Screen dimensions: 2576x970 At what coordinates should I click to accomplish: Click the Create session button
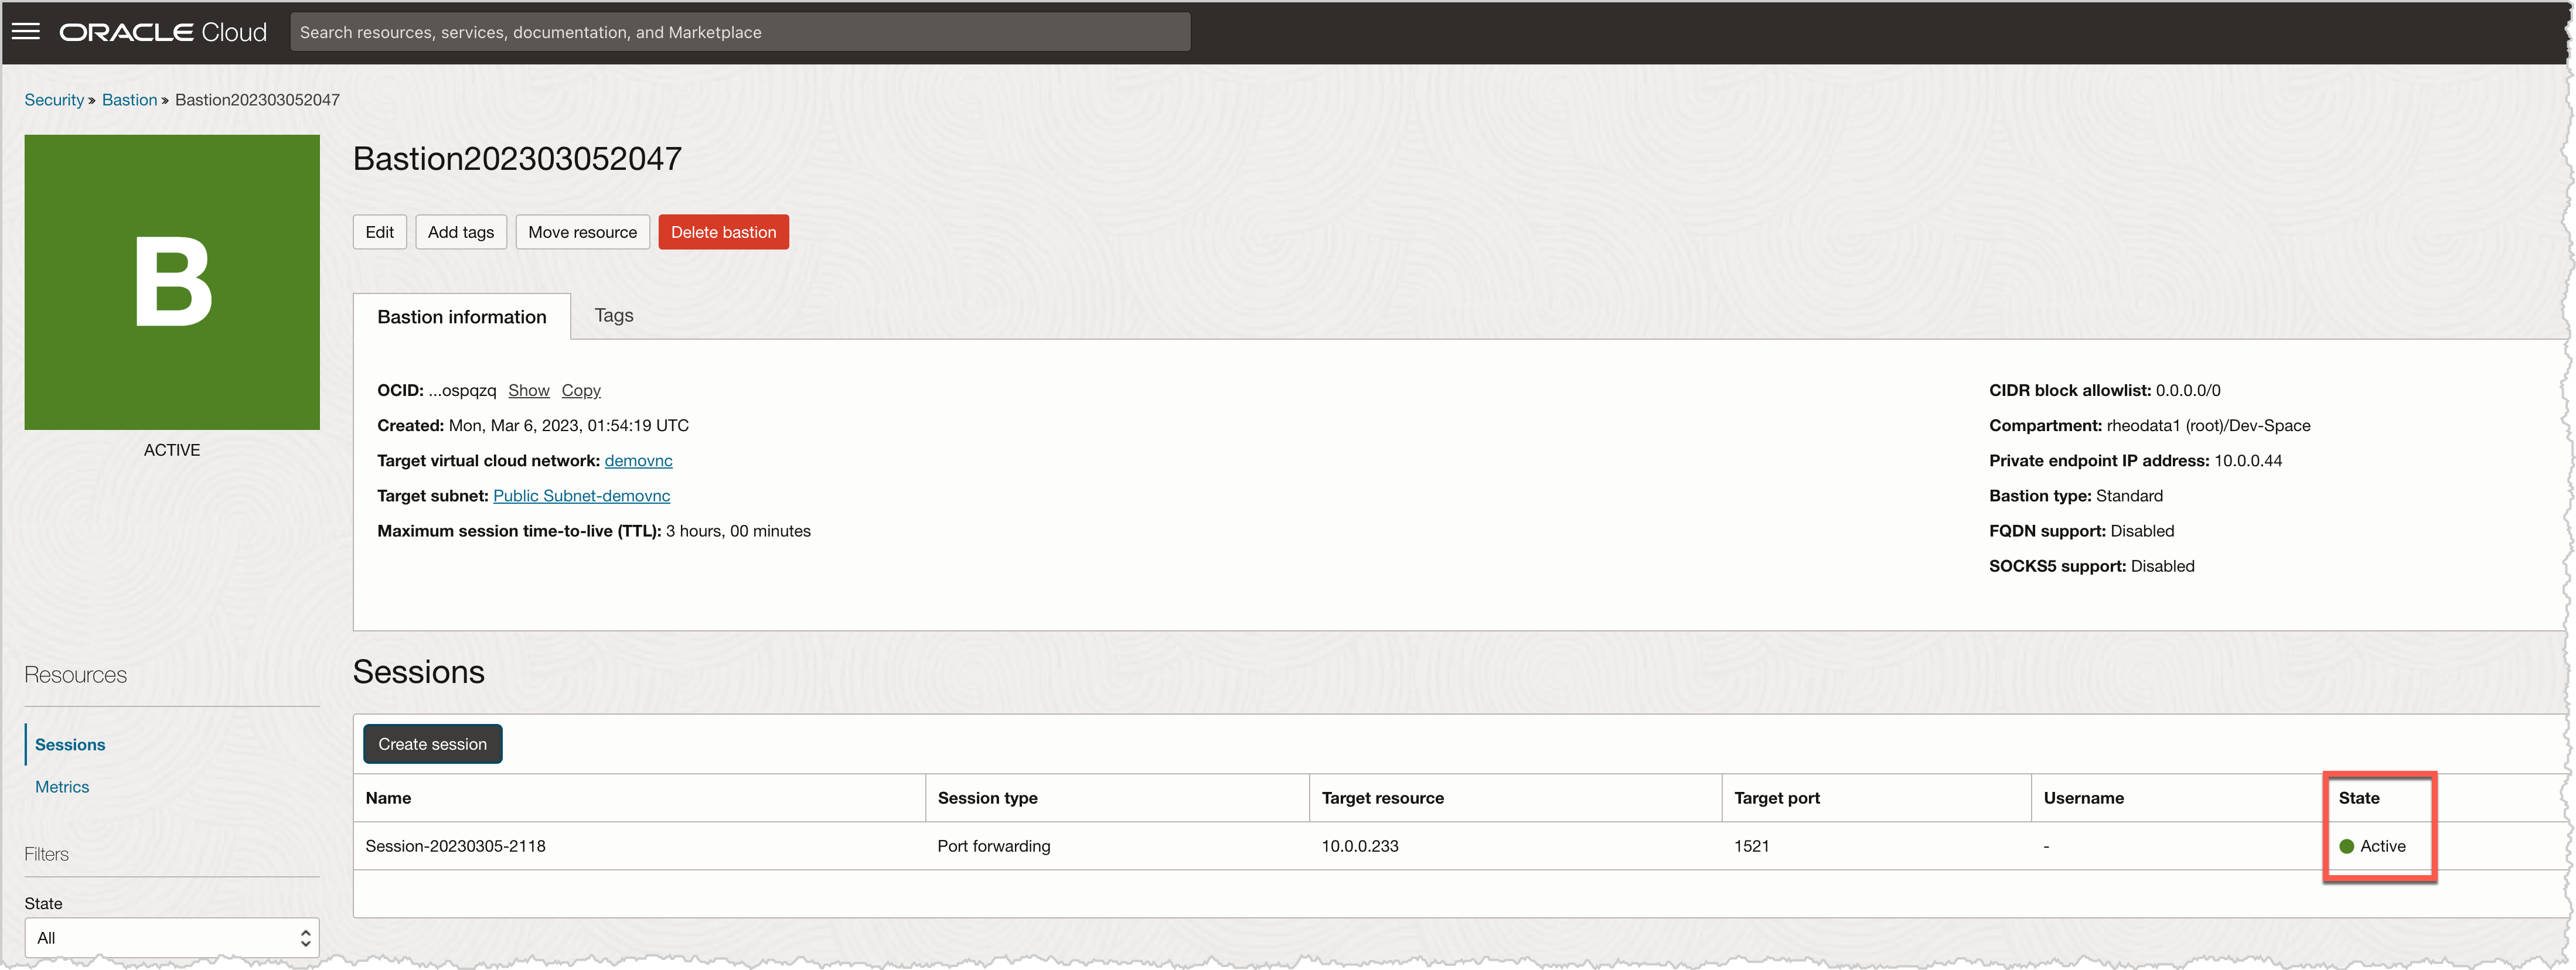point(432,743)
